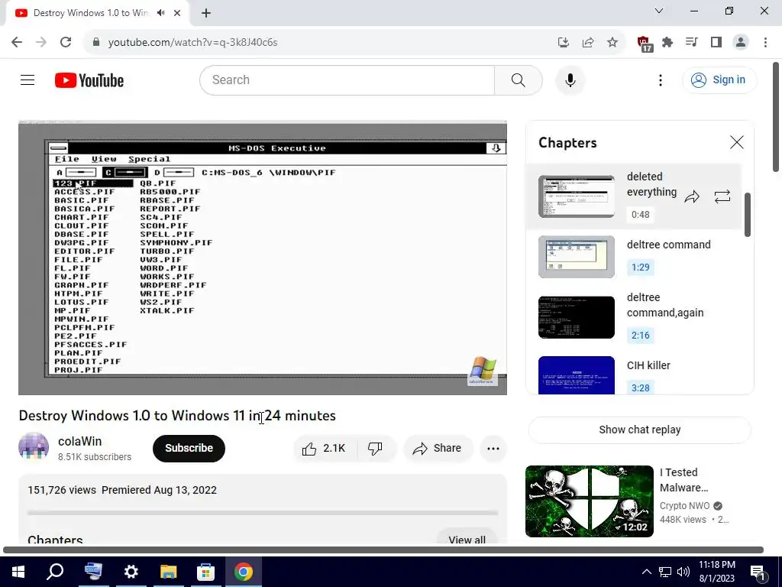782x587 pixels.
Task: Click the page vertical scrollbar
Action: pyautogui.click(x=776, y=117)
